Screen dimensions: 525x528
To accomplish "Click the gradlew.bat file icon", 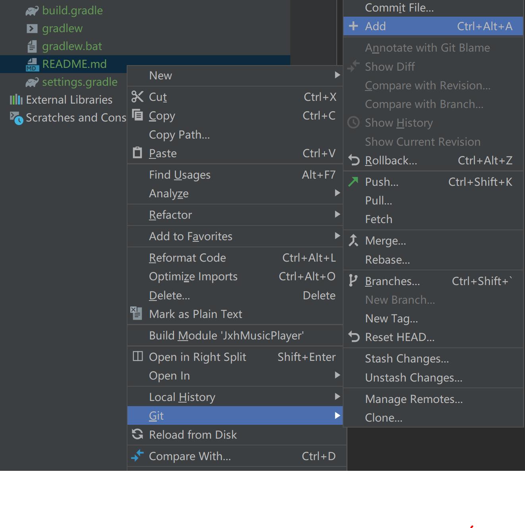I will coord(32,46).
